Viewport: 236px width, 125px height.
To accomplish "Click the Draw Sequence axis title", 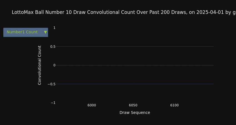I will click(135, 113).
